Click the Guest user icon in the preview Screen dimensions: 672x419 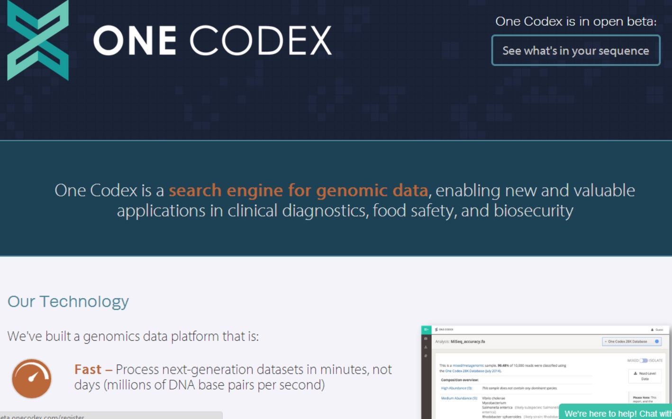pyautogui.click(x=652, y=329)
